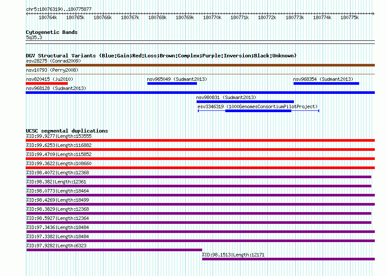This screenshot has height=276, width=387.
Task: Click the nsv968354 (Sudmant2013) blue bar
Action: tap(326, 83)
